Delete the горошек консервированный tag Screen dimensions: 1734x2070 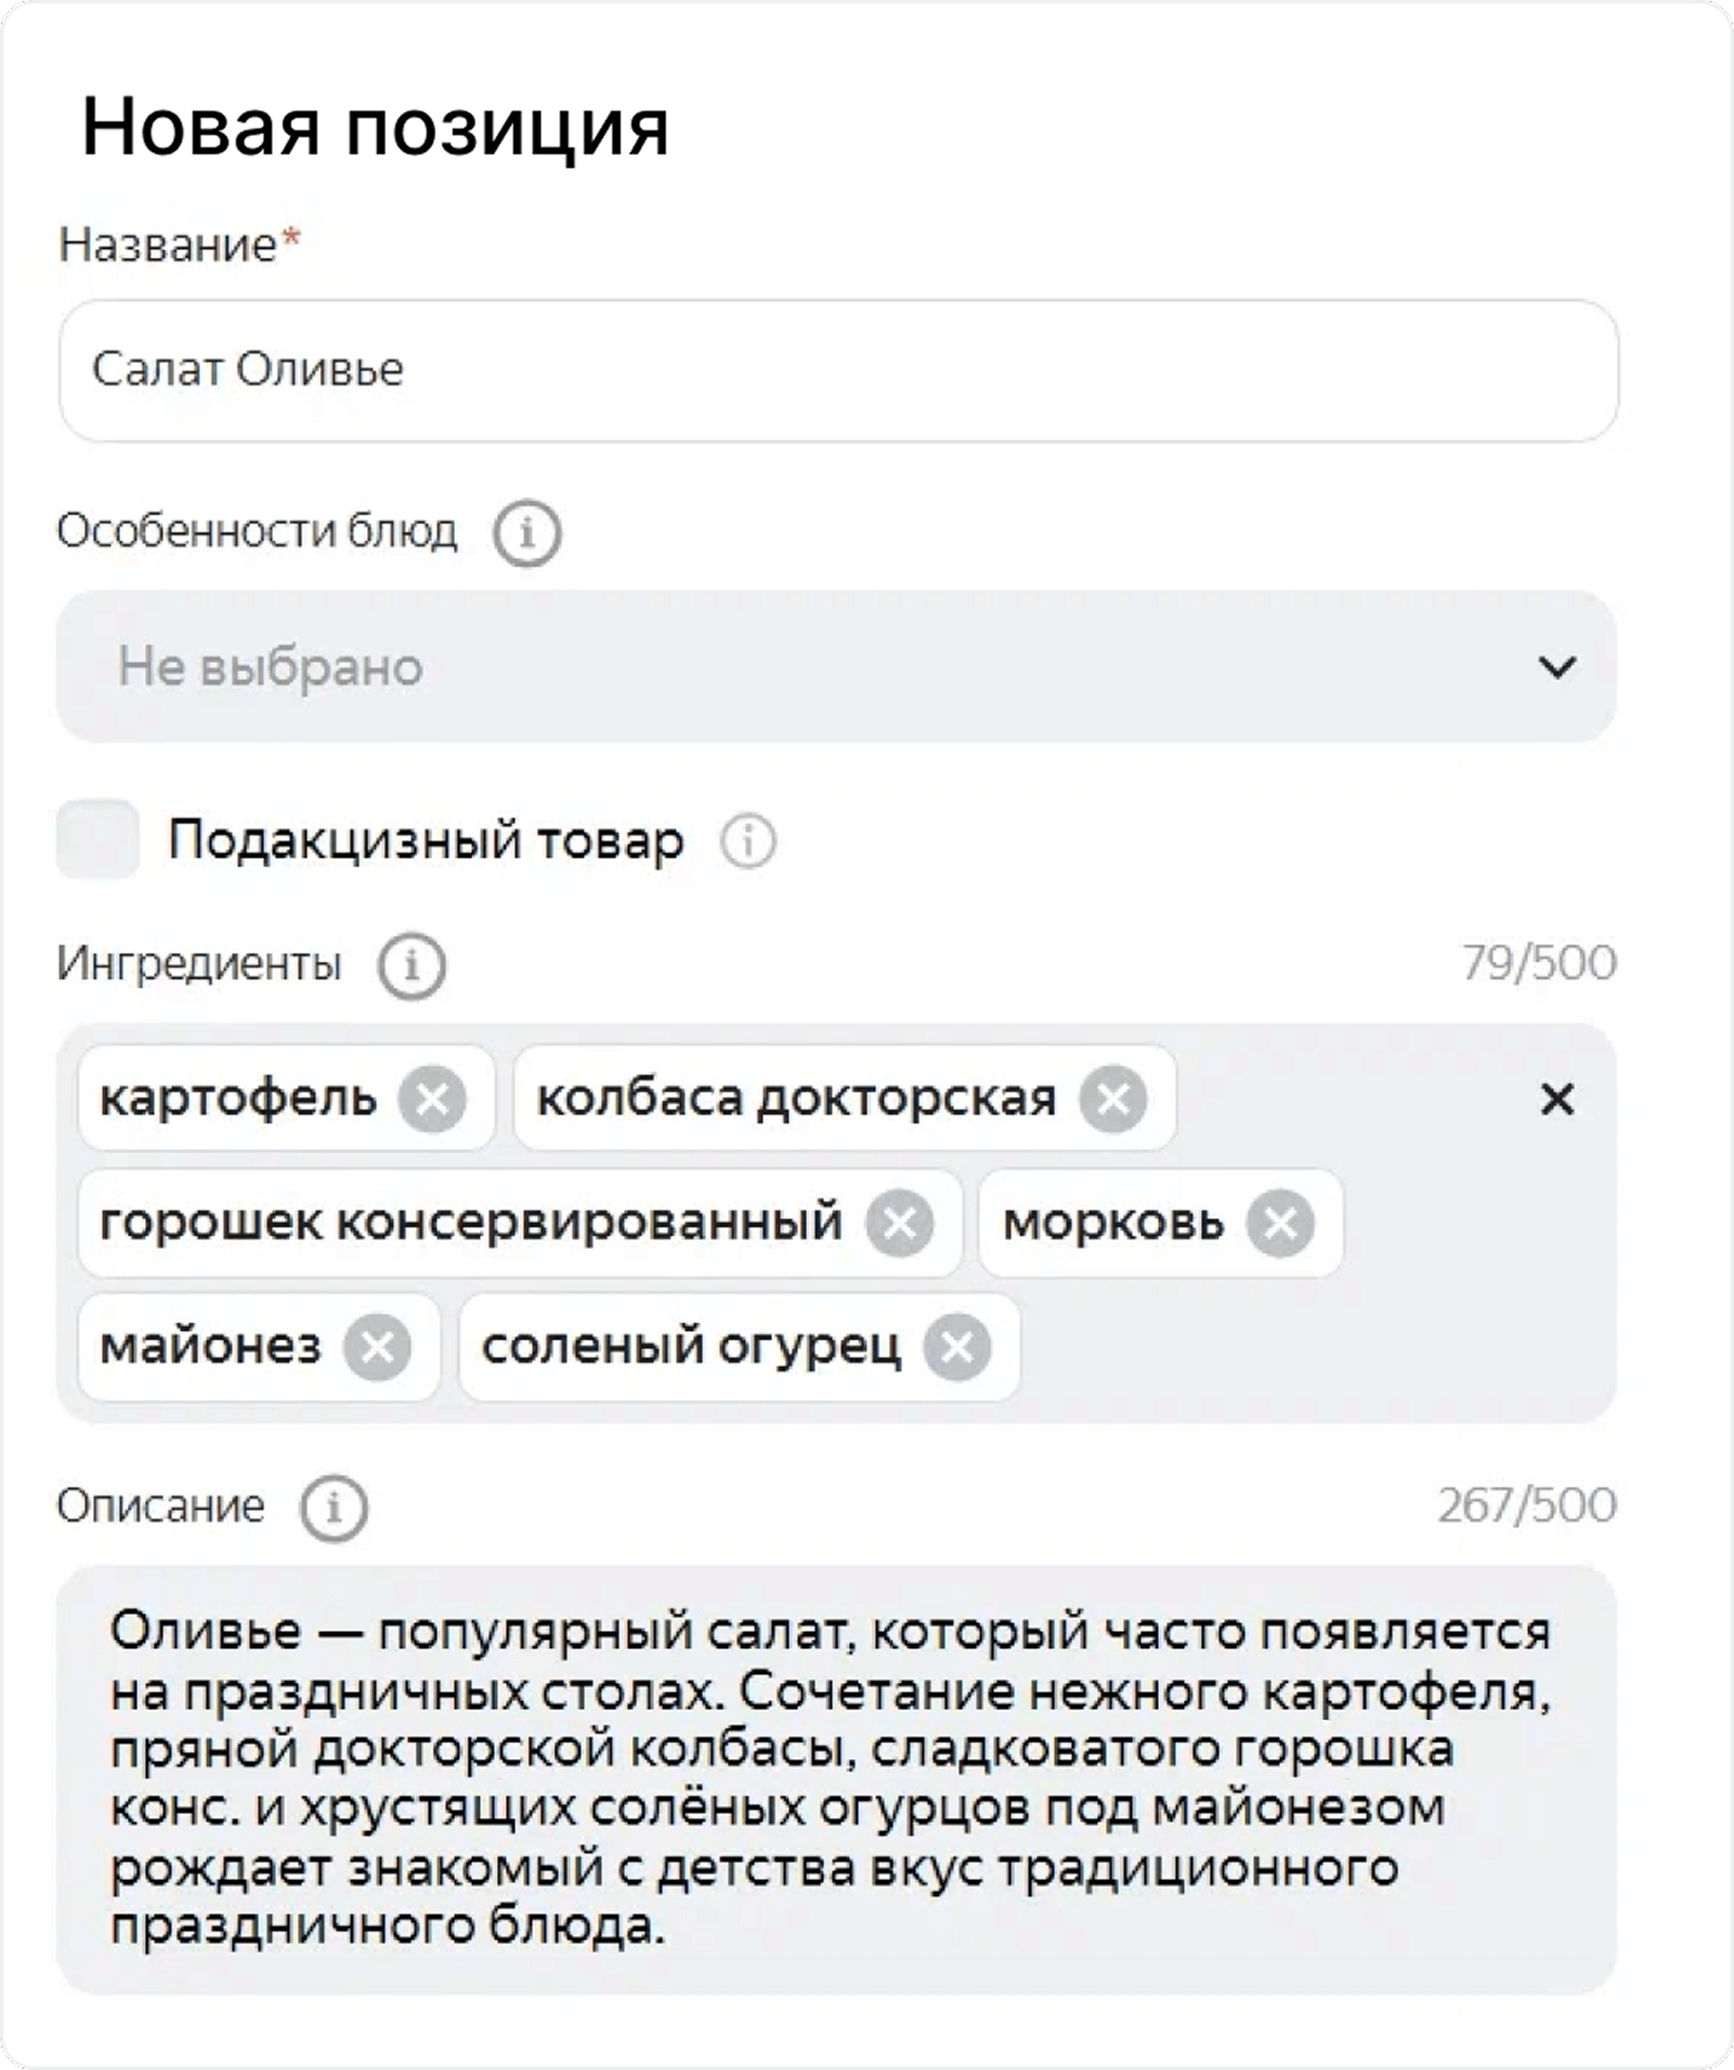899,1223
